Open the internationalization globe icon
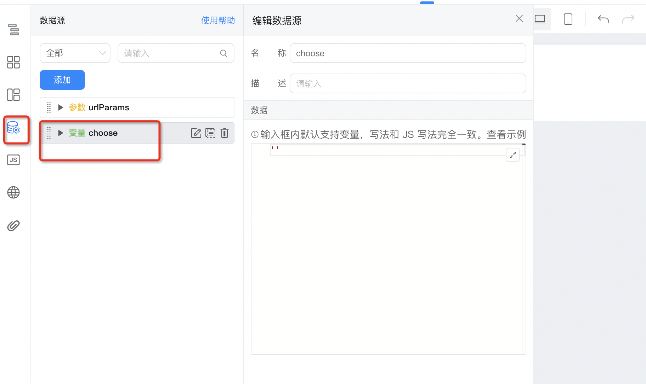Viewport: 646px width, 384px height. (x=13, y=192)
